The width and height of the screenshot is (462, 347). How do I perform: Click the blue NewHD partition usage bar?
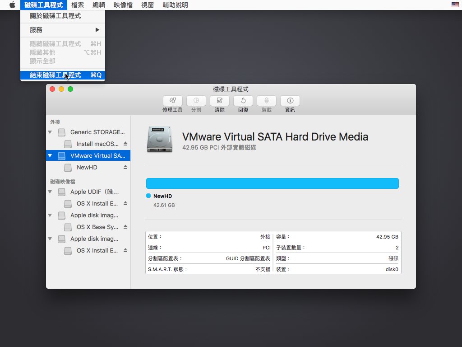[272, 183]
